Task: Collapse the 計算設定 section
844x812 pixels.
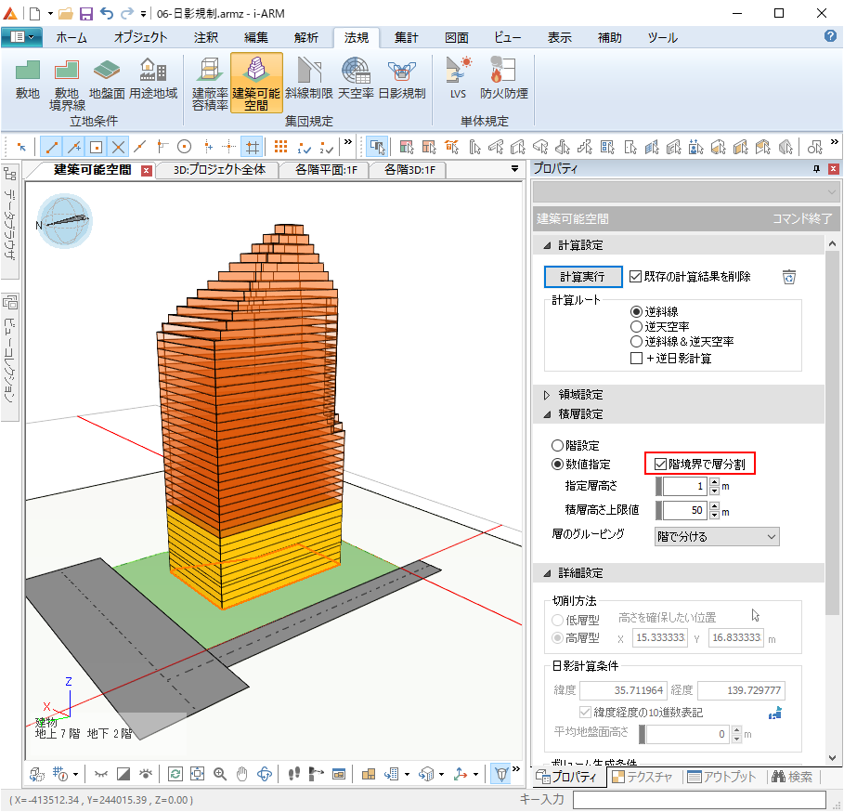Action: tap(547, 245)
